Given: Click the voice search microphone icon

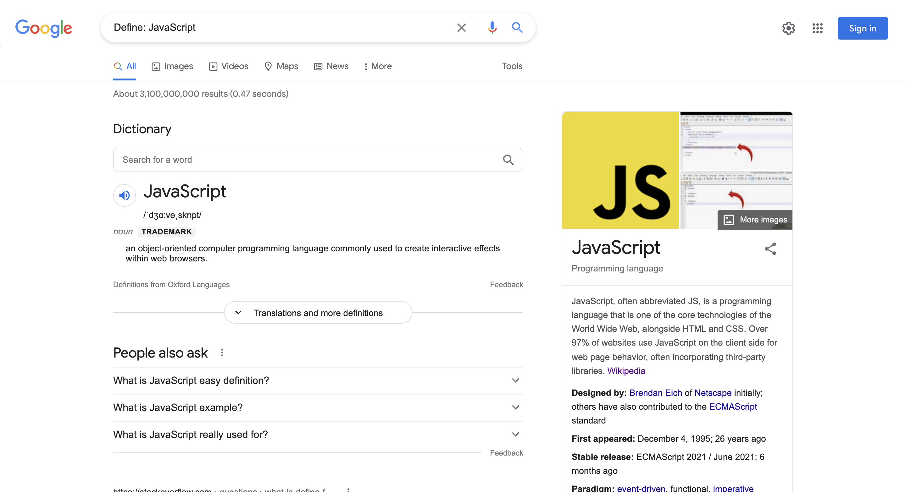Looking at the screenshot, I should click(x=492, y=28).
